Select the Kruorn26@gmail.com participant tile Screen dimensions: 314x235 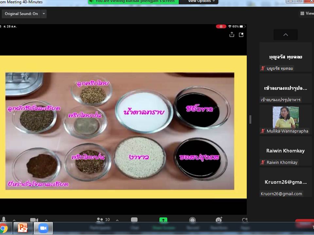click(x=286, y=182)
